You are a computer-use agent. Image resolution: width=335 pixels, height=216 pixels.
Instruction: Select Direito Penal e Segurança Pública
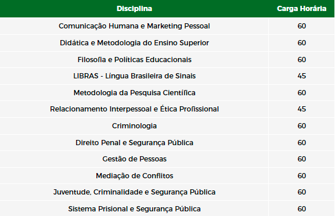point(134,142)
